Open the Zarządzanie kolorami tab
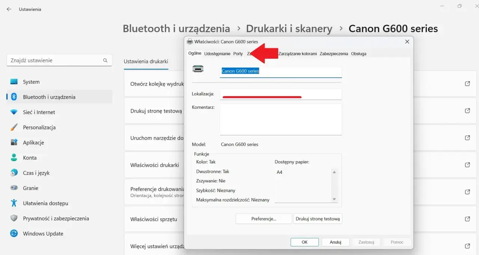The width and height of the screenshot is (479, 255). (298, 54)
